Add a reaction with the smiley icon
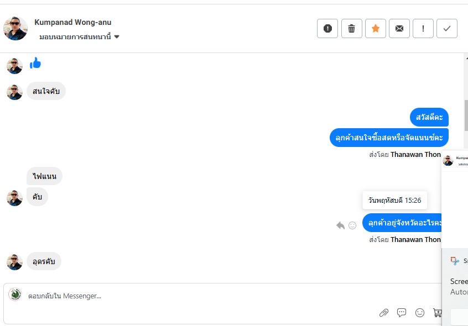Image resolution: width=468 pixels, height=326 pixels. [x=352, y=225]
